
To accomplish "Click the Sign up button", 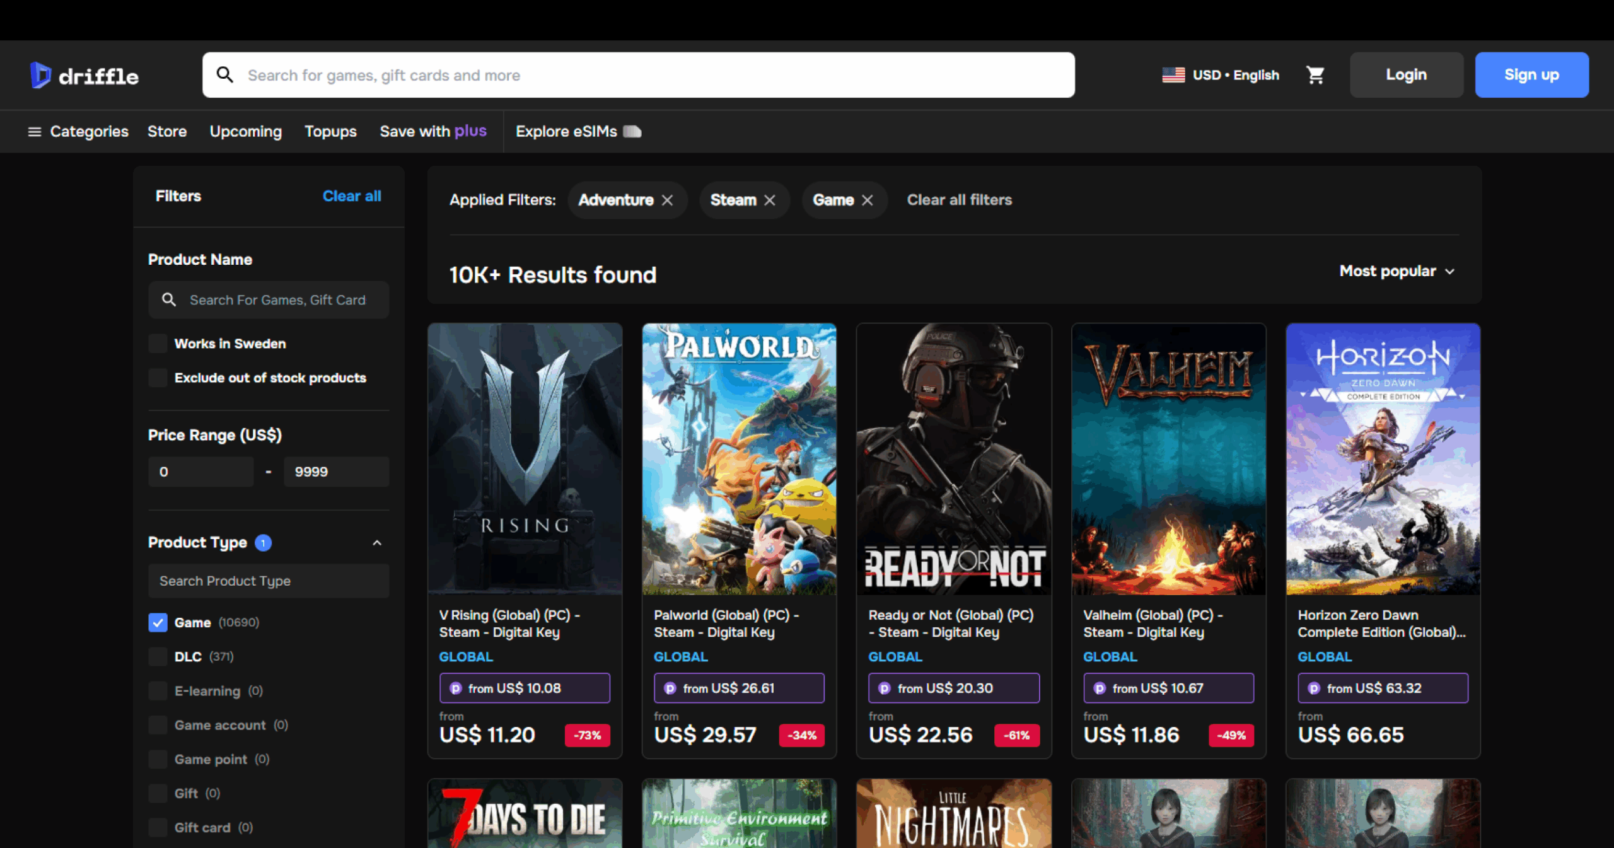I will click(1531, 75).
